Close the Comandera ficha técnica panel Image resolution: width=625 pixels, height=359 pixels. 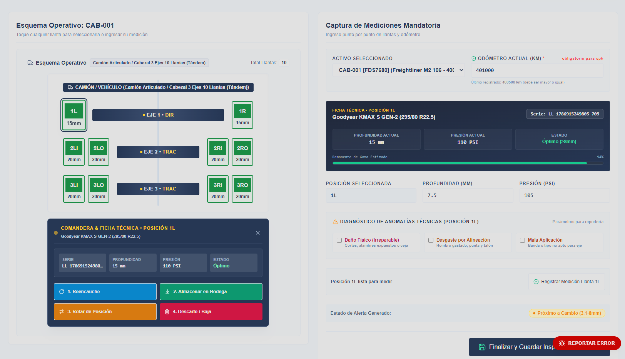coord(258,233)
